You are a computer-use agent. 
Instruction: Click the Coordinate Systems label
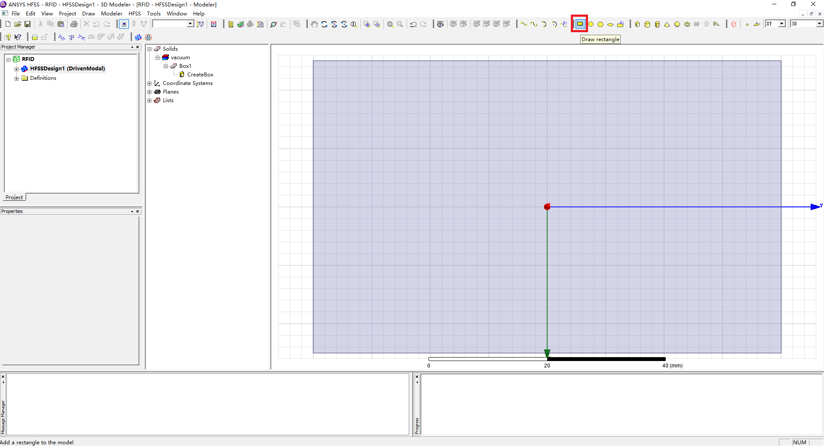click(188, 83)
